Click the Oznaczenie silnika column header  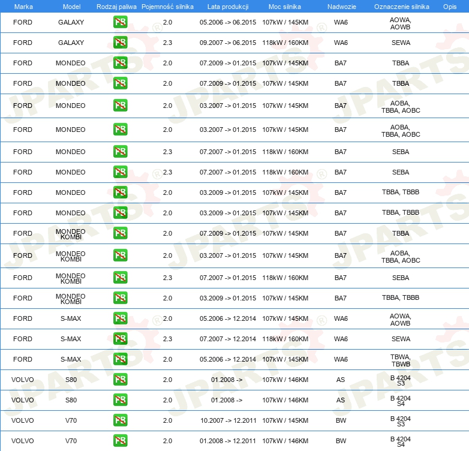402,7
